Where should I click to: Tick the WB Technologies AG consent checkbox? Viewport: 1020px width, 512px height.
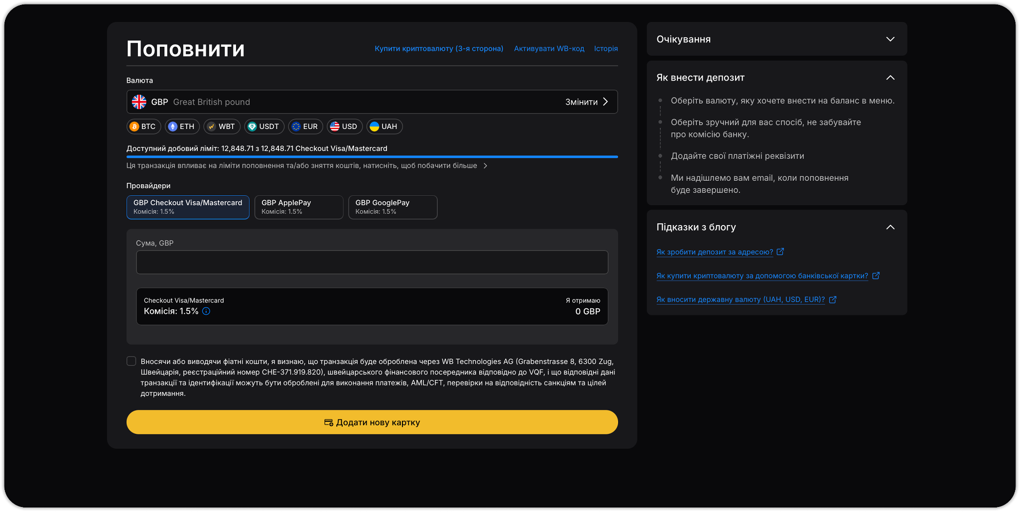pyautogui.click(x=131, y=361)
